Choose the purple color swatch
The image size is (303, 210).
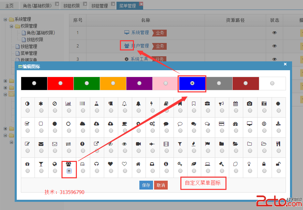[x=139, y=83]
